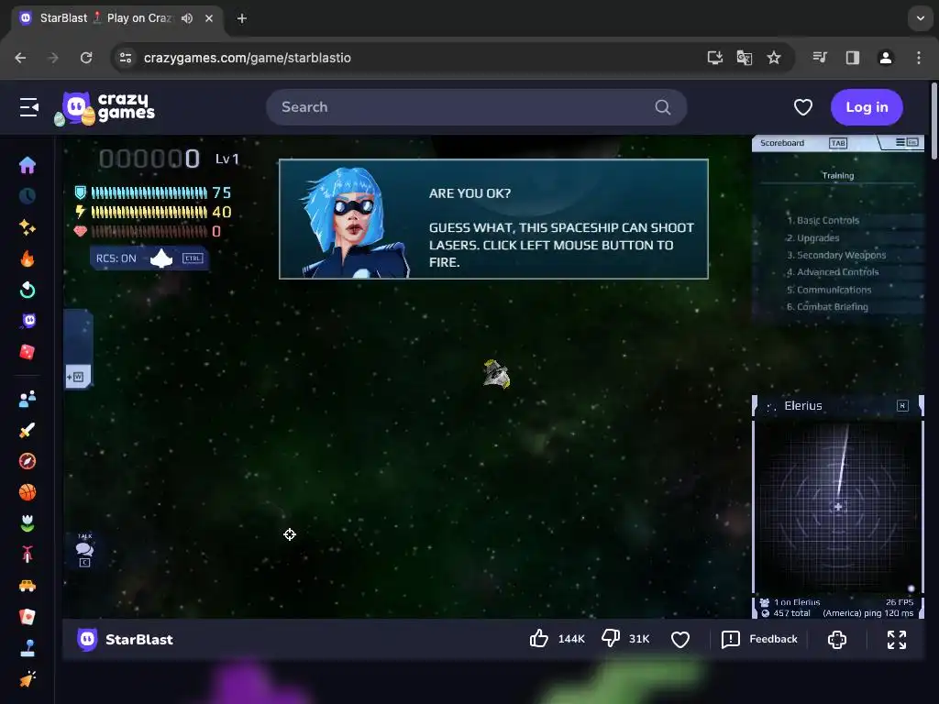Open the flower category icon in sidebar
This screenshot has width=939, height=704.
point(28,523)
